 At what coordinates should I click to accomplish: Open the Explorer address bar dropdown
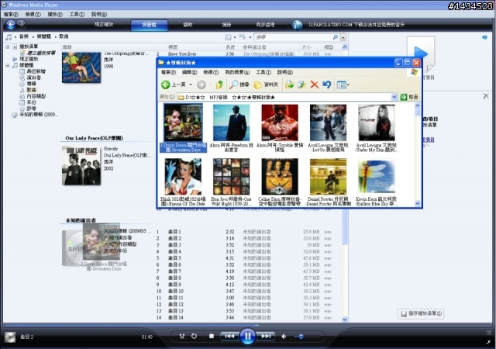pos(394,97)
